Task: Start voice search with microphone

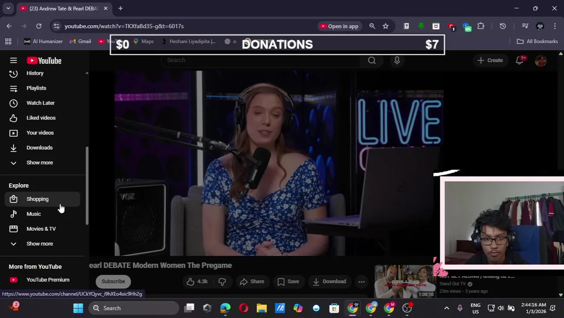Action: coord(397,61)
